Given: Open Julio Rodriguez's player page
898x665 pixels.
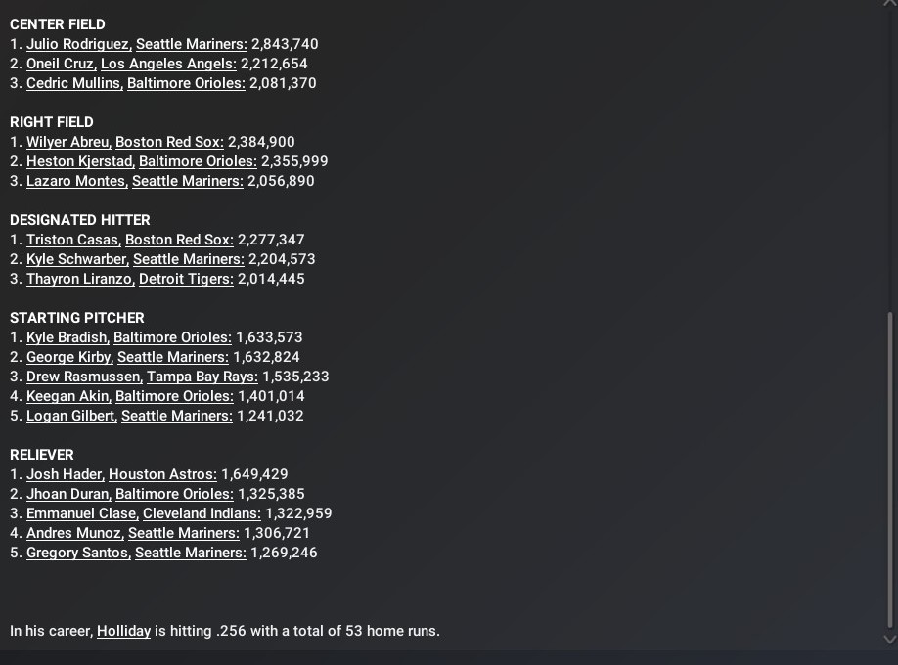Looking at the screenshot, I should (x=77, y=44).
